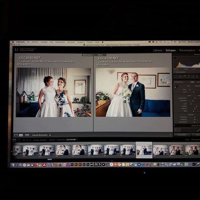The height and width of the screenshot is (200, 200).
Task: Click the Scripts menu icon
Action: point(102,42)
